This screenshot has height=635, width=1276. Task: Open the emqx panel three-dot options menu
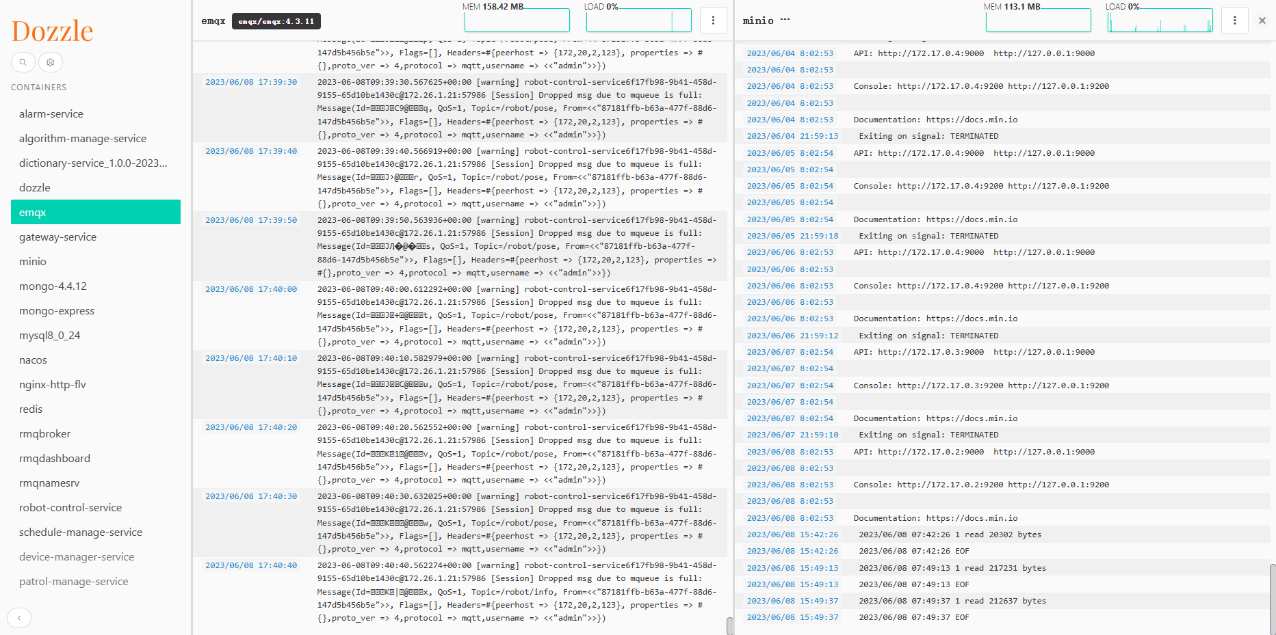click(714, 21)
